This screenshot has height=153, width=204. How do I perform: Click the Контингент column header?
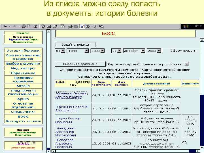[190, 84]
